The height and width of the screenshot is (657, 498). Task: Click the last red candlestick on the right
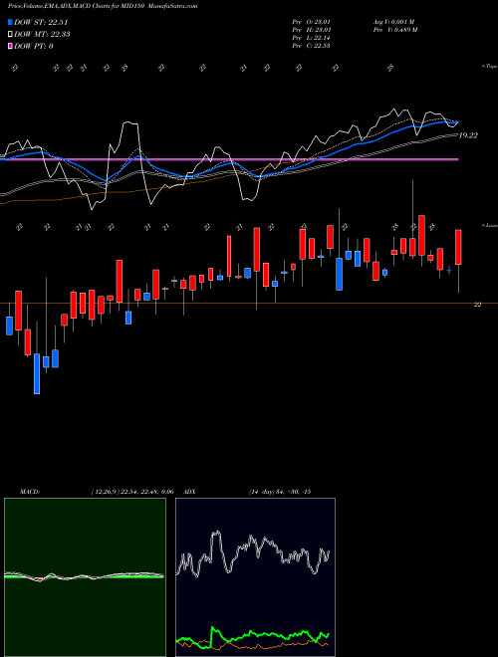pyautogui.click(x=458, y=247)
